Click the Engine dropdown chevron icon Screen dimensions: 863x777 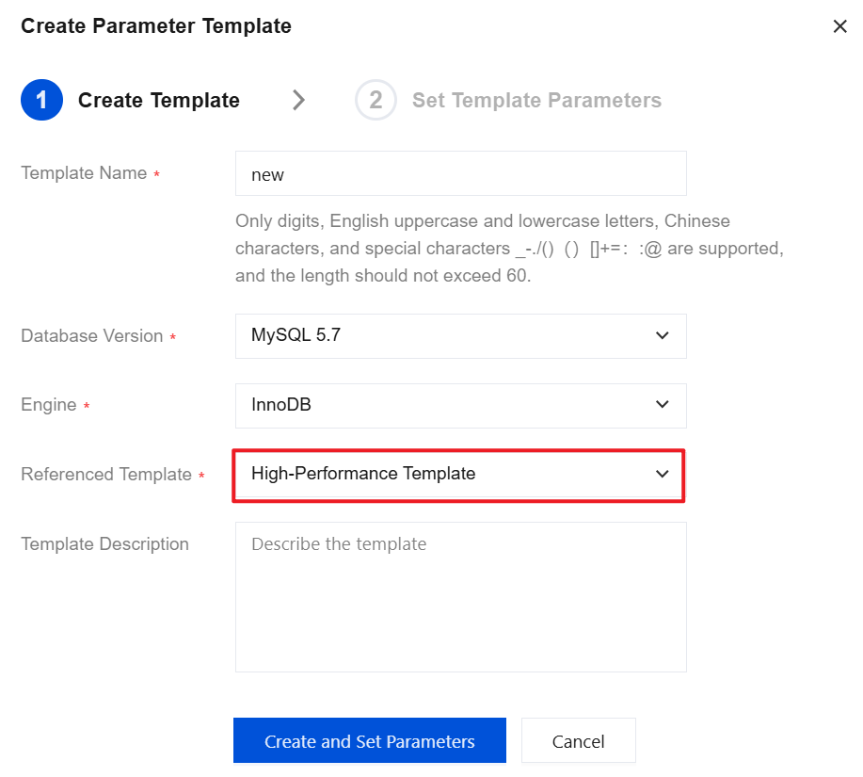[x=662, y=405]
